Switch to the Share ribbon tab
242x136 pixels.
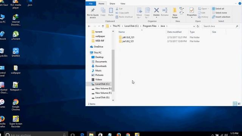112,3
